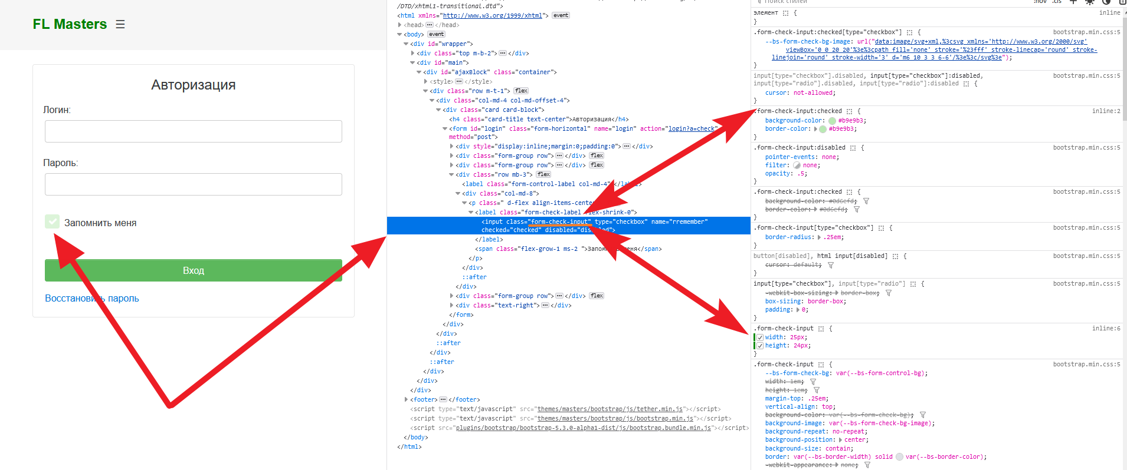The height and width of the screenshot is (470, 1127).
Task: Click the green Вход button
Action: [194, 270]
